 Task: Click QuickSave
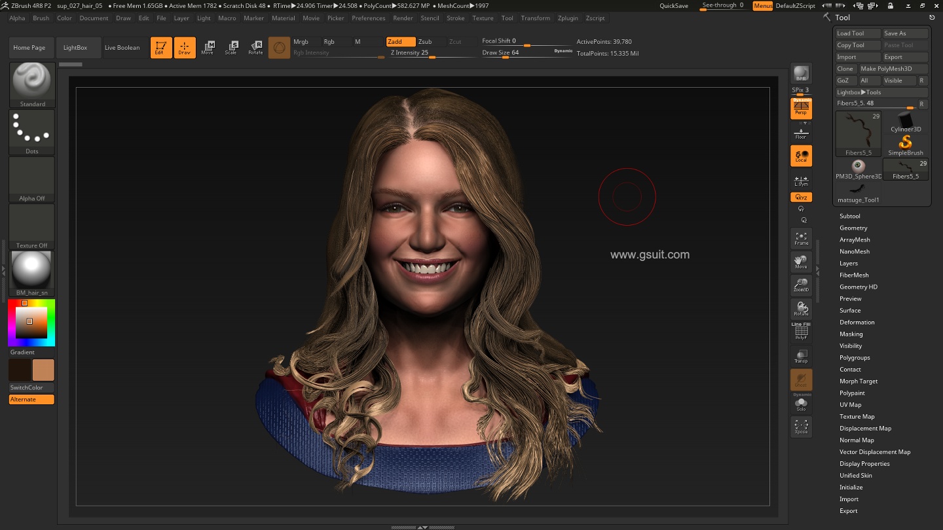tap(674, 6)
